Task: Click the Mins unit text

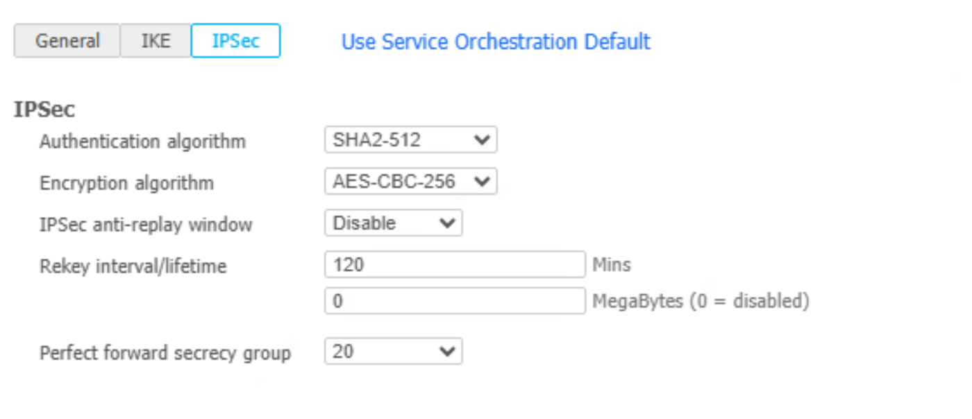Action: 612,265
